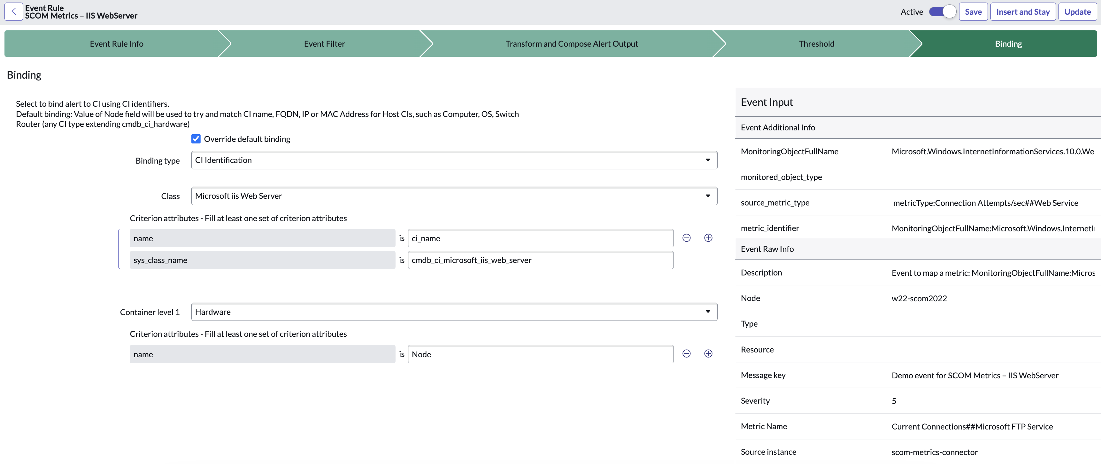Viewport: 1101px width, 464px height.
Task: Go back using the back arrow button
Action: [x=14, y=12]
